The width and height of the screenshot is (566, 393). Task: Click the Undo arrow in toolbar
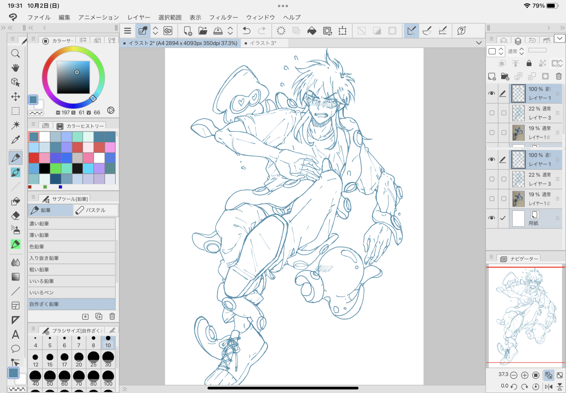click(246, 31)
